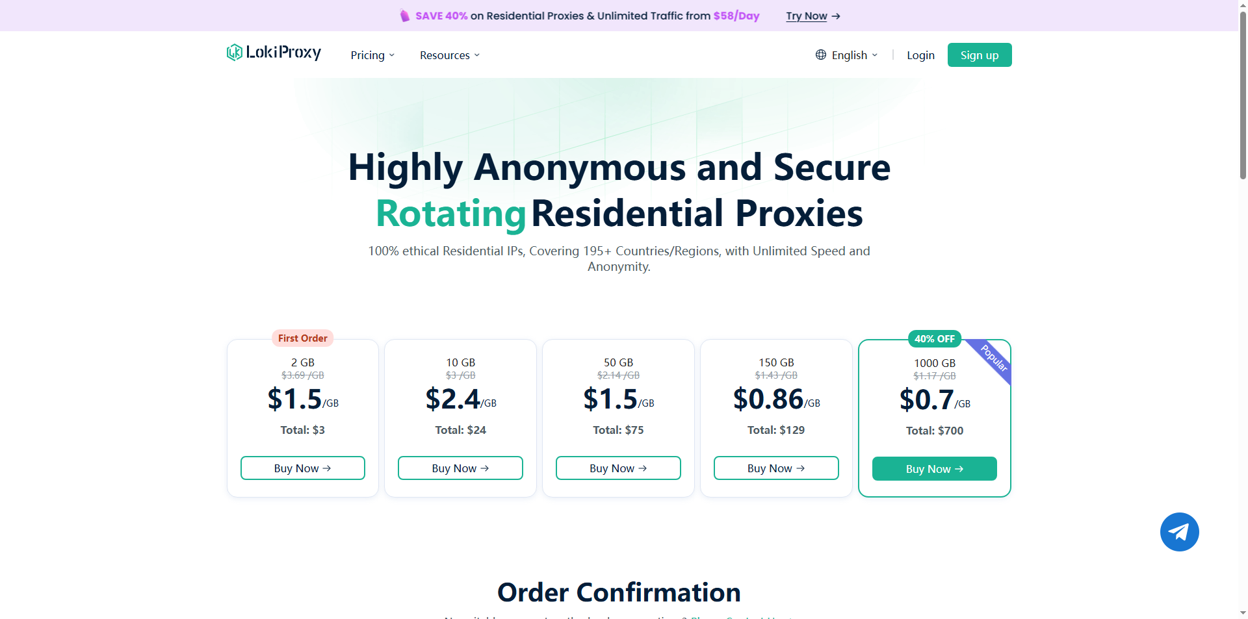Click the LokiProxy logo icon
The width and height of the screenshot is (1248, 619).
(x=234, y=53)
